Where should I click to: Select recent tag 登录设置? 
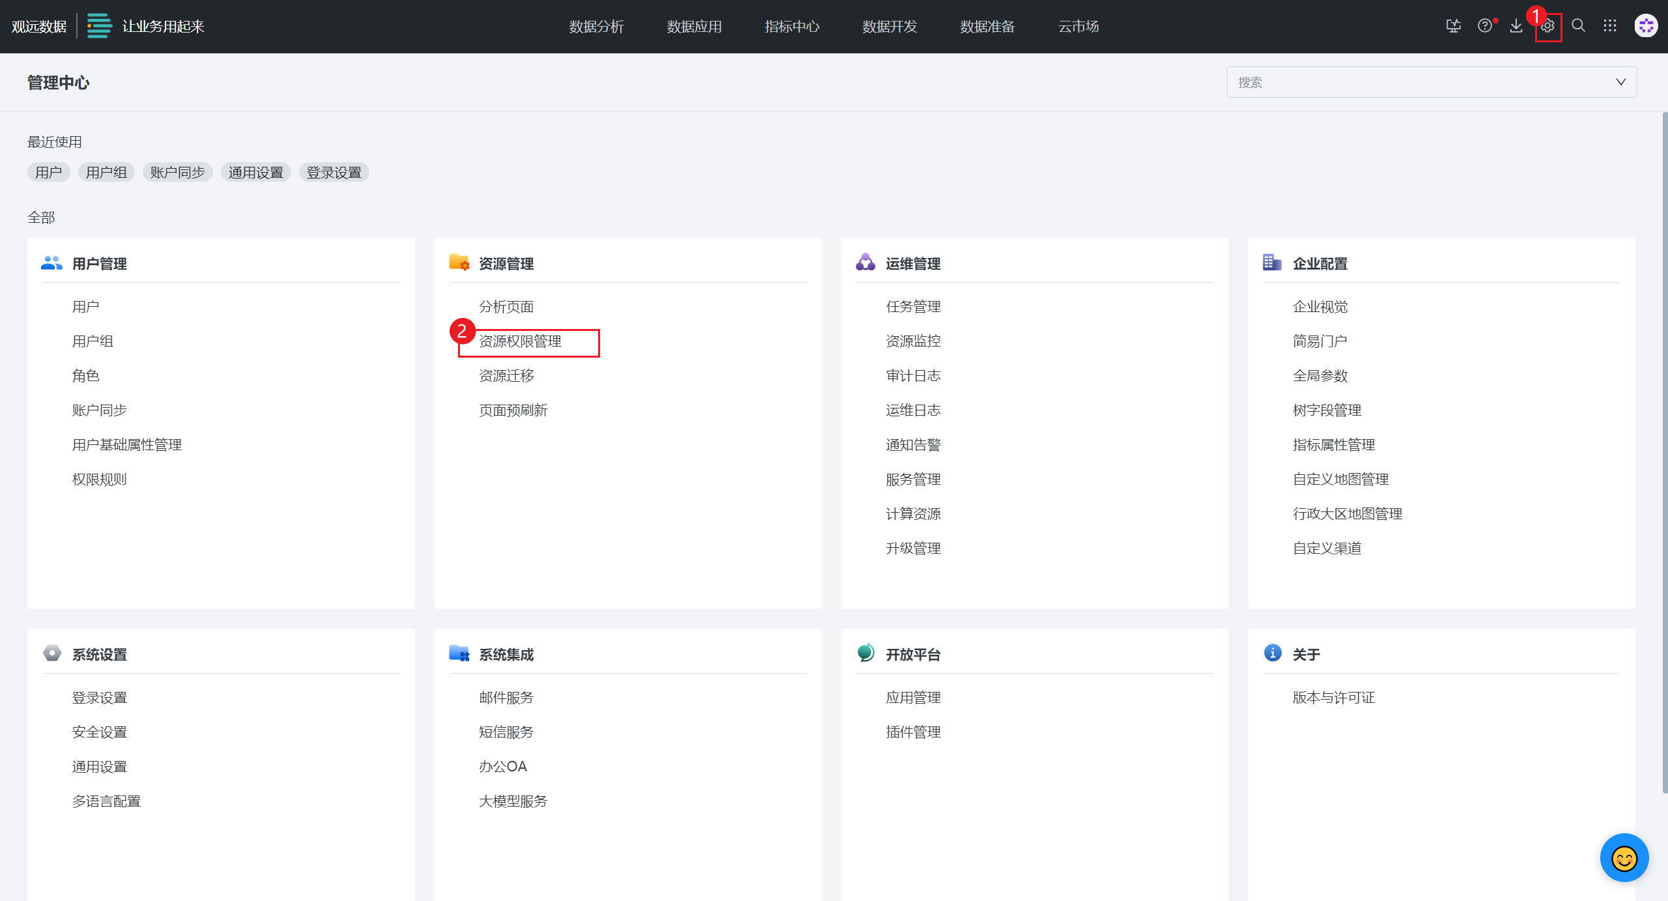334,173
